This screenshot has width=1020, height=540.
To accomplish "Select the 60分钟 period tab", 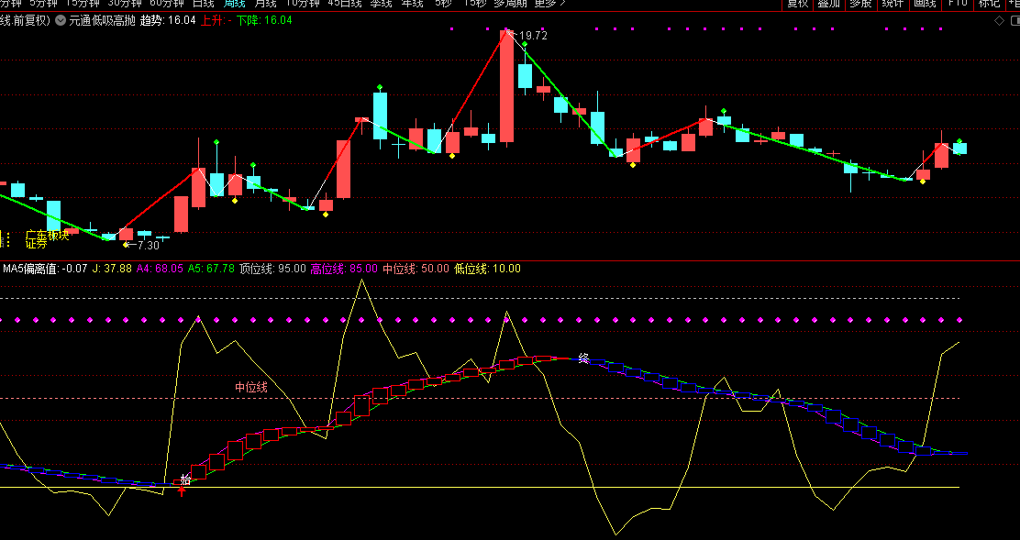I will tap(167, 4).
